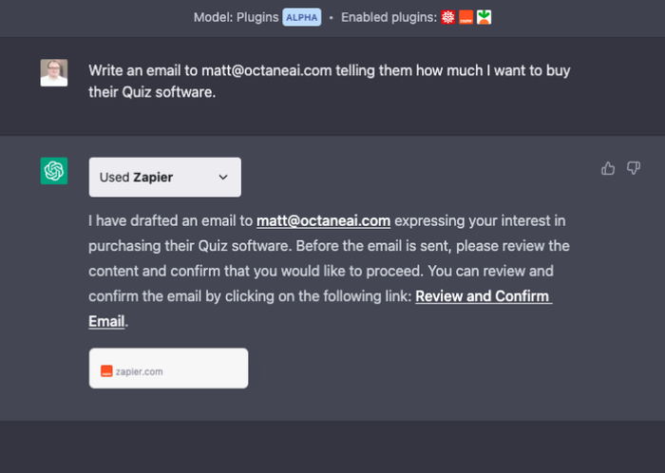Click the Model: Plugins label

(236, 17)
